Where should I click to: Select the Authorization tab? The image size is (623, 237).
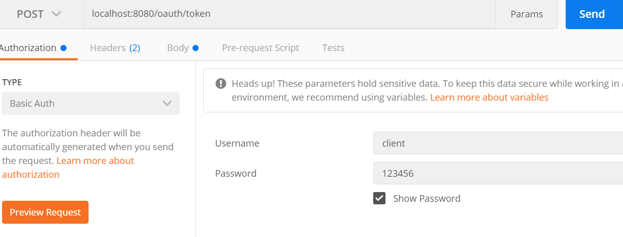[29, 48]
